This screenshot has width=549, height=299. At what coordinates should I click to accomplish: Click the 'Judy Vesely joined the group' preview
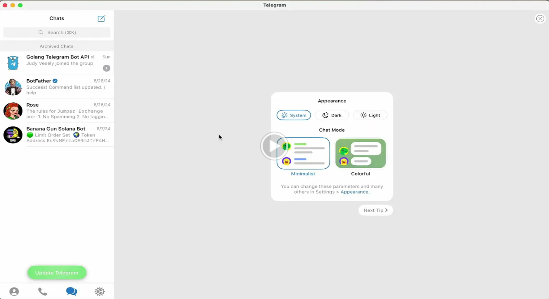(x=60, y=63)
